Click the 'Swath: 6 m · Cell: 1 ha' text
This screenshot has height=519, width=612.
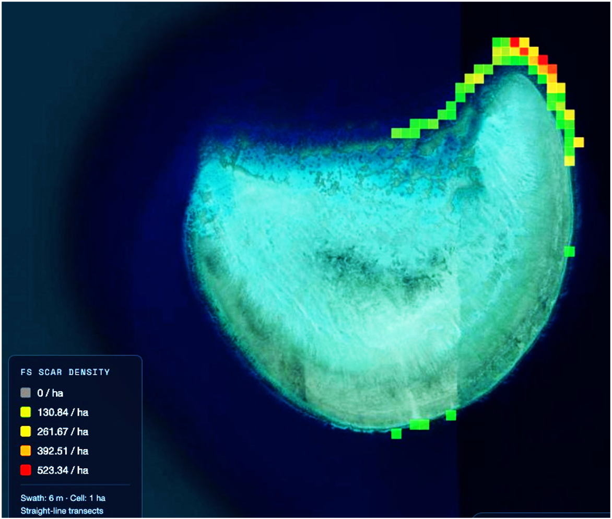(63, 498)
